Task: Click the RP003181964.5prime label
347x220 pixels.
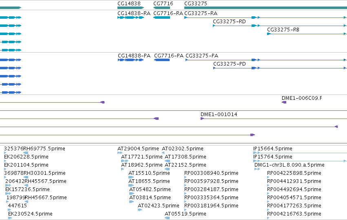Action: [x=211, y=206]
